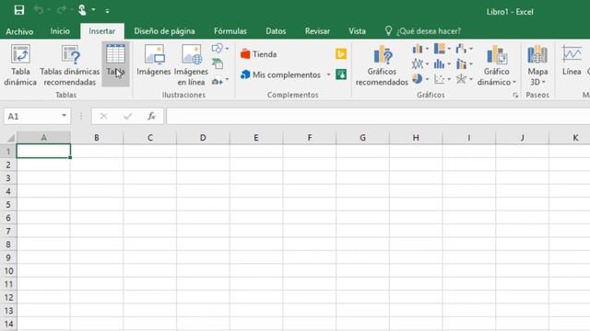Open the Archivo menu

(x=19, y=31)
